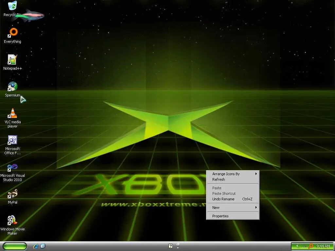This screenshot has height=251, width=335.
Task: Open the Arrange Icons By submenu
Action: pyautogui.click(x=233, y=174)
